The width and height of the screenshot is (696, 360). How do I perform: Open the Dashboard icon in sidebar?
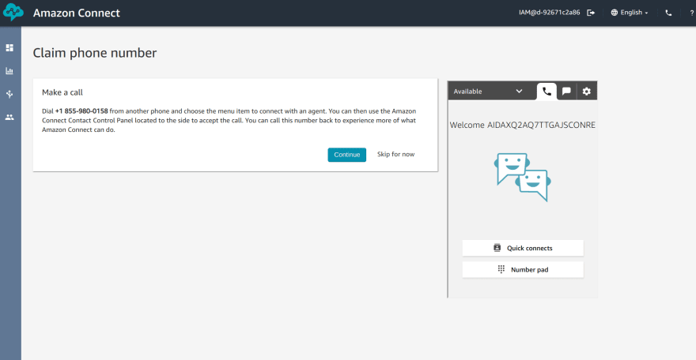pos(9,48)
